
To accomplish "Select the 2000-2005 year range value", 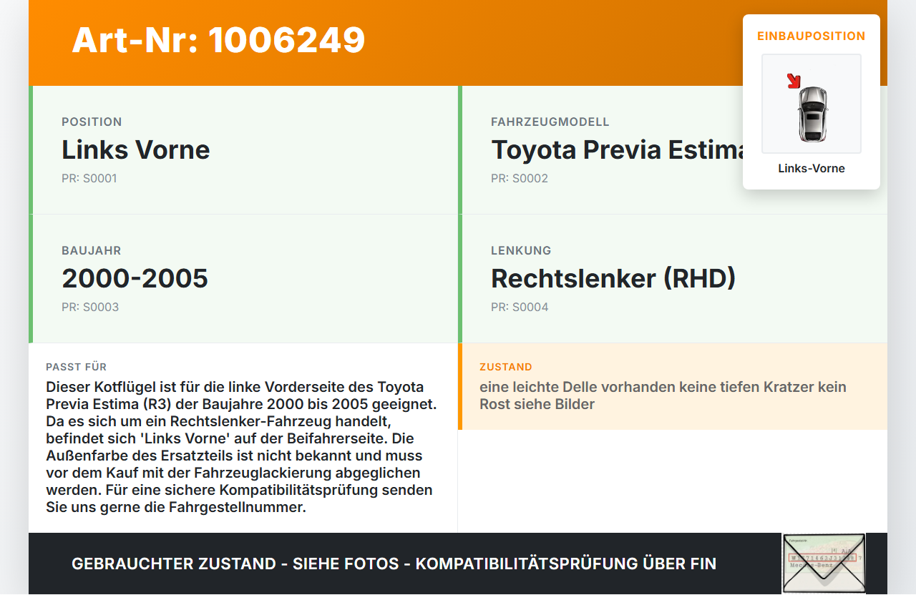I will tap(135, 278).
